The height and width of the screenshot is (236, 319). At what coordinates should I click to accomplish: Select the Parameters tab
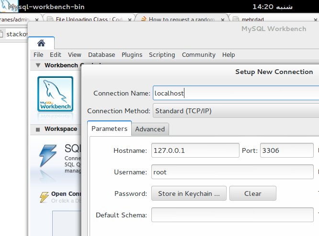[x=109, y=129]
